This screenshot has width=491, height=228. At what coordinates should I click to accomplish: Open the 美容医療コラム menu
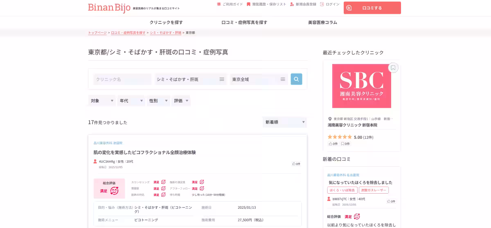(x=322, y=22)
